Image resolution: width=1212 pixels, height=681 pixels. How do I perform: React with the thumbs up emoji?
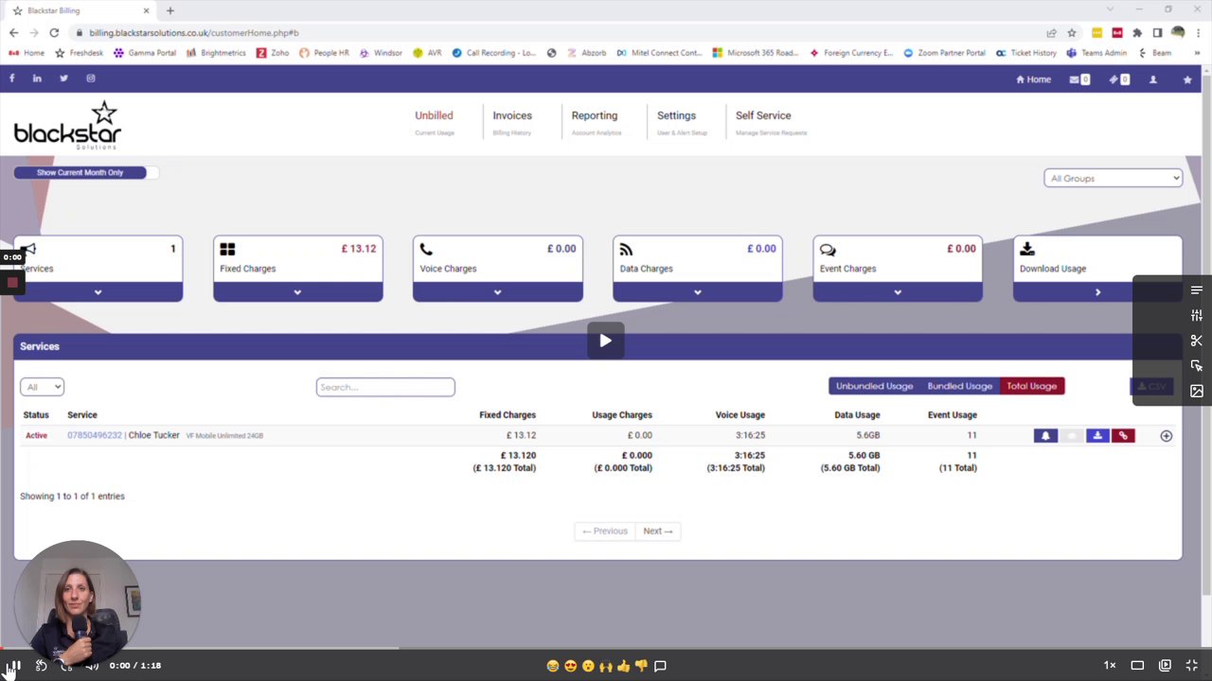tap(623, 666)
